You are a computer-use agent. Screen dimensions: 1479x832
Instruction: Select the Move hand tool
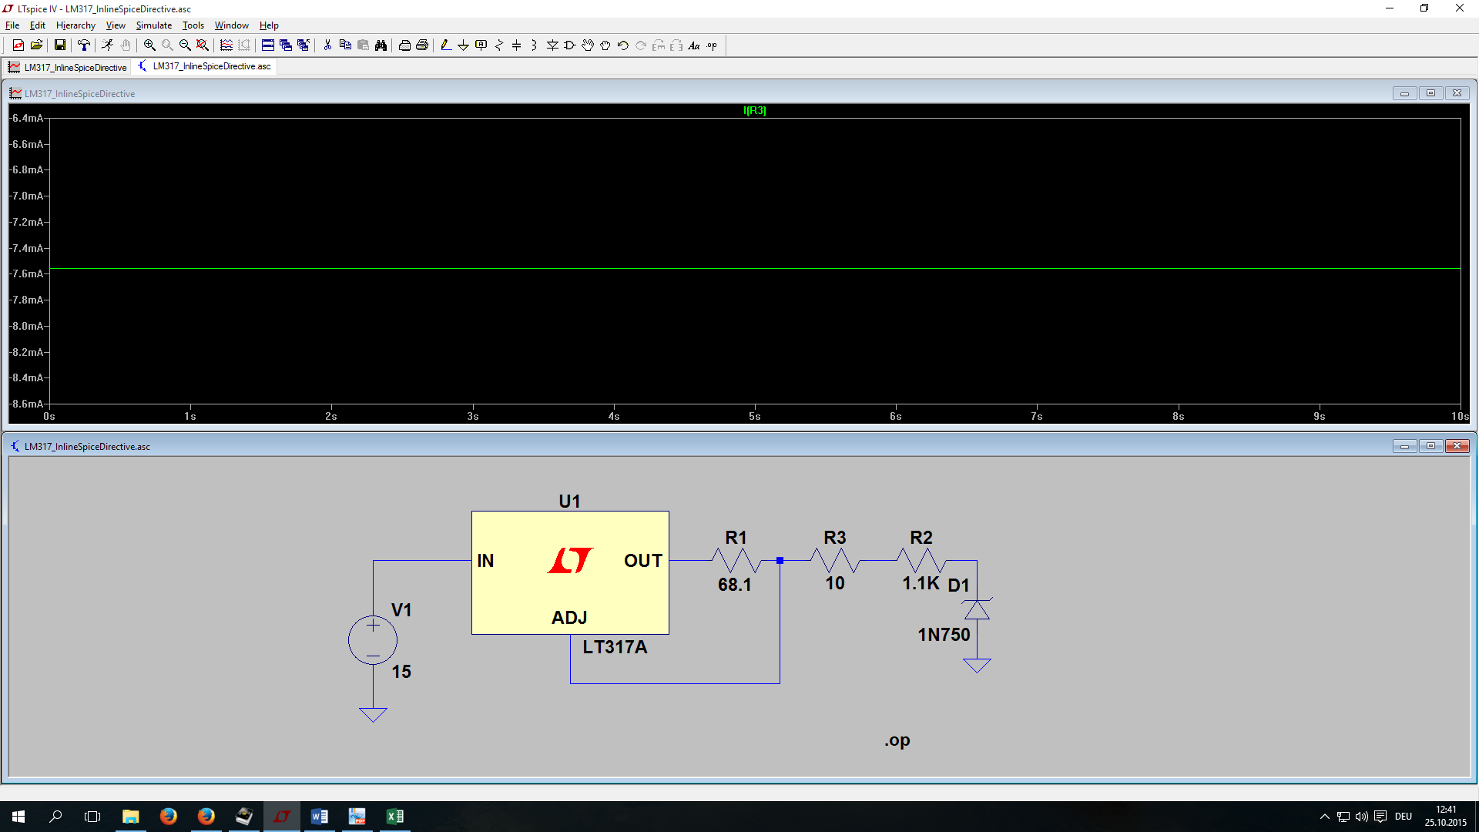point(588,45)
